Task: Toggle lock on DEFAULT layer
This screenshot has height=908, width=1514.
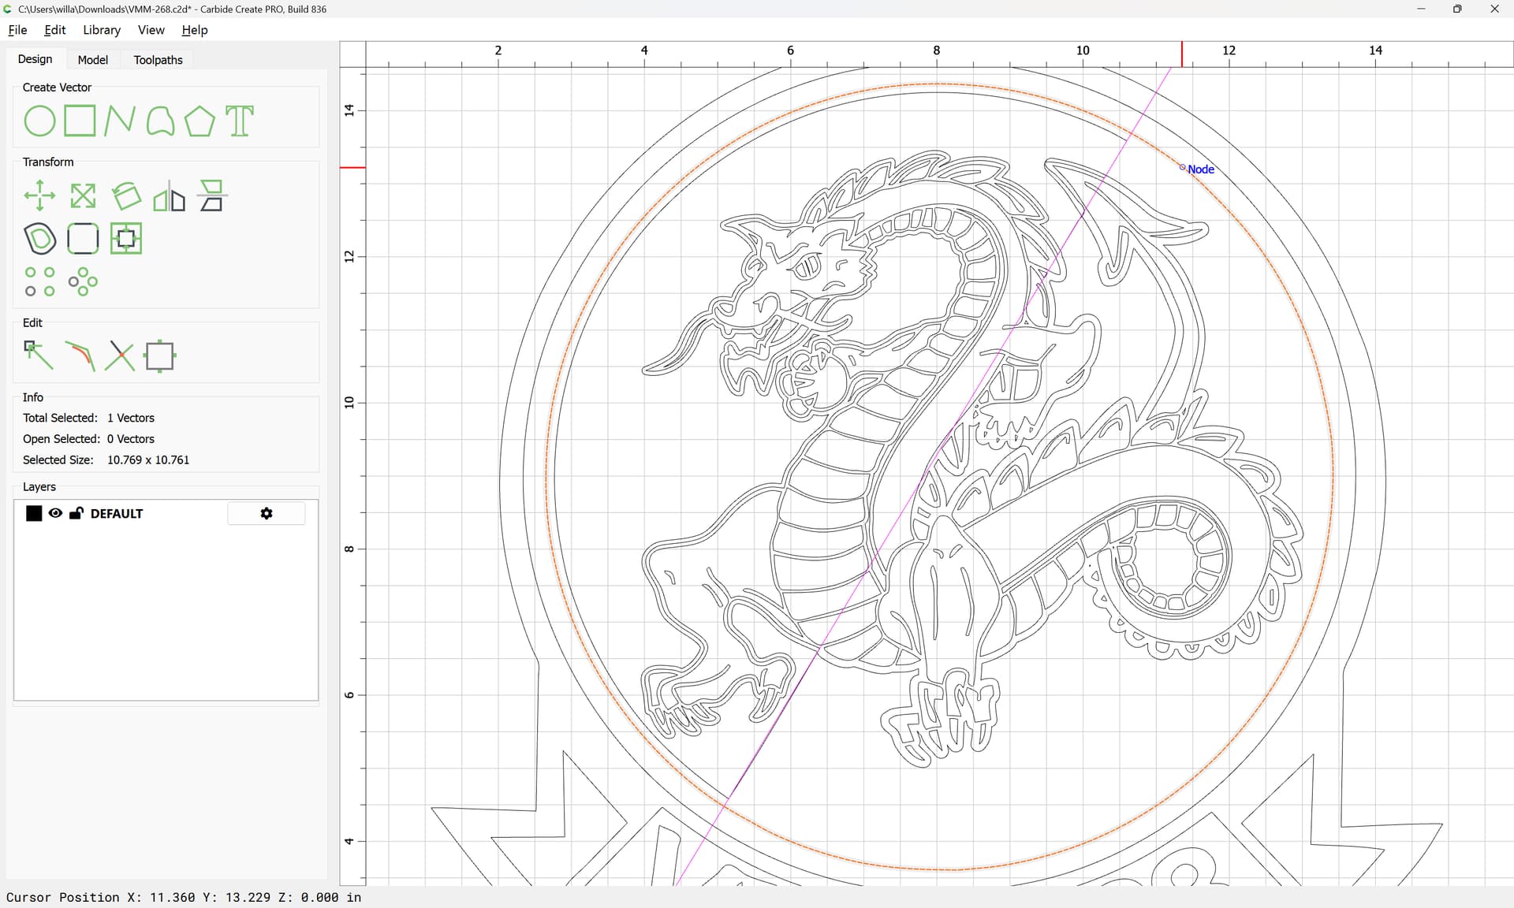Action: (x=76, y=513)
